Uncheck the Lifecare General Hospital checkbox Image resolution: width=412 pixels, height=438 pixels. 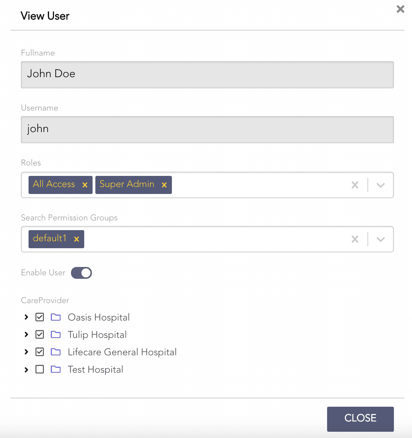(39, 352)
